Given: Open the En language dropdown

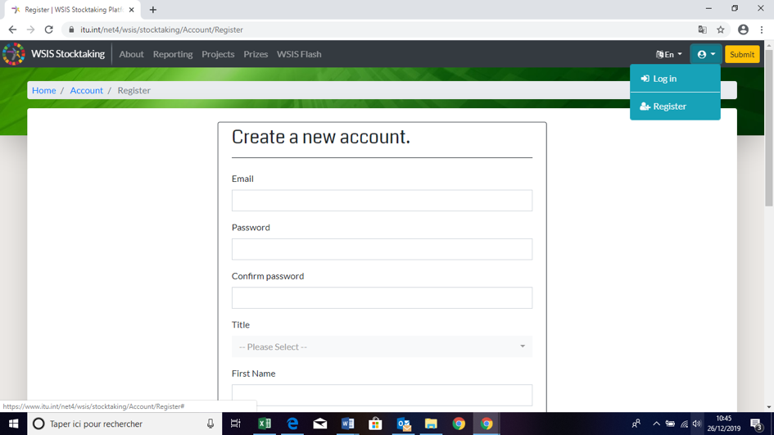Looking at the screenshot, I should coord(668,54).
